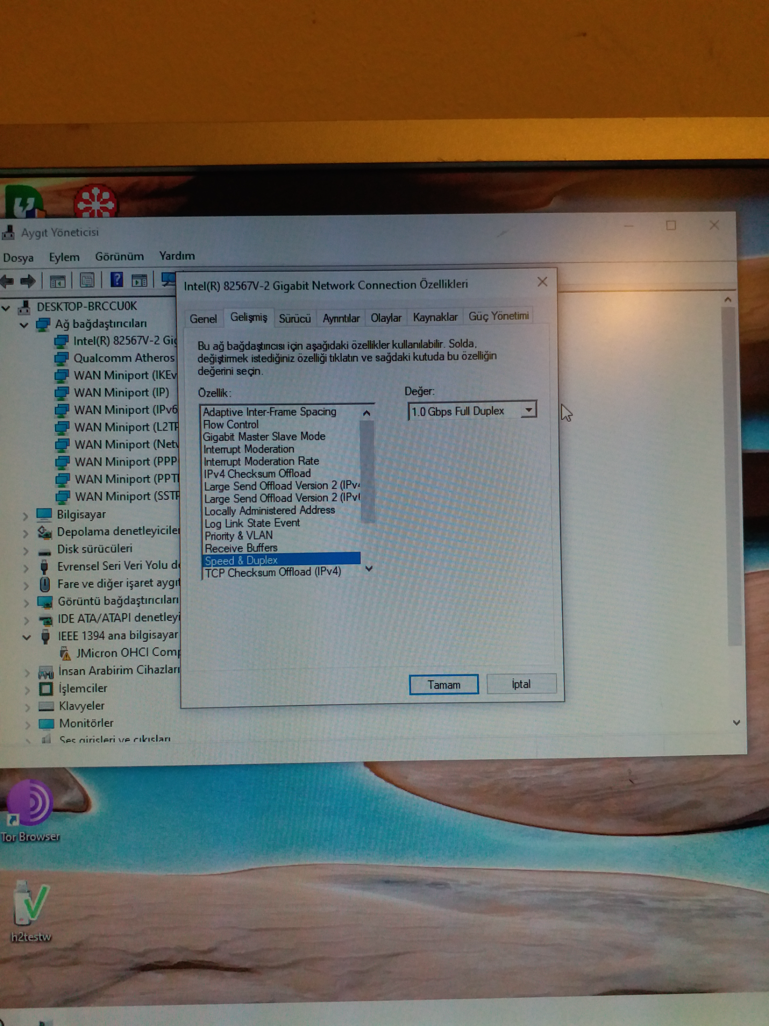Screen dimensions: 769x1026
Task: Close the Intel(R) 82567V-2 properties dialog
Action: coord(542,282)
